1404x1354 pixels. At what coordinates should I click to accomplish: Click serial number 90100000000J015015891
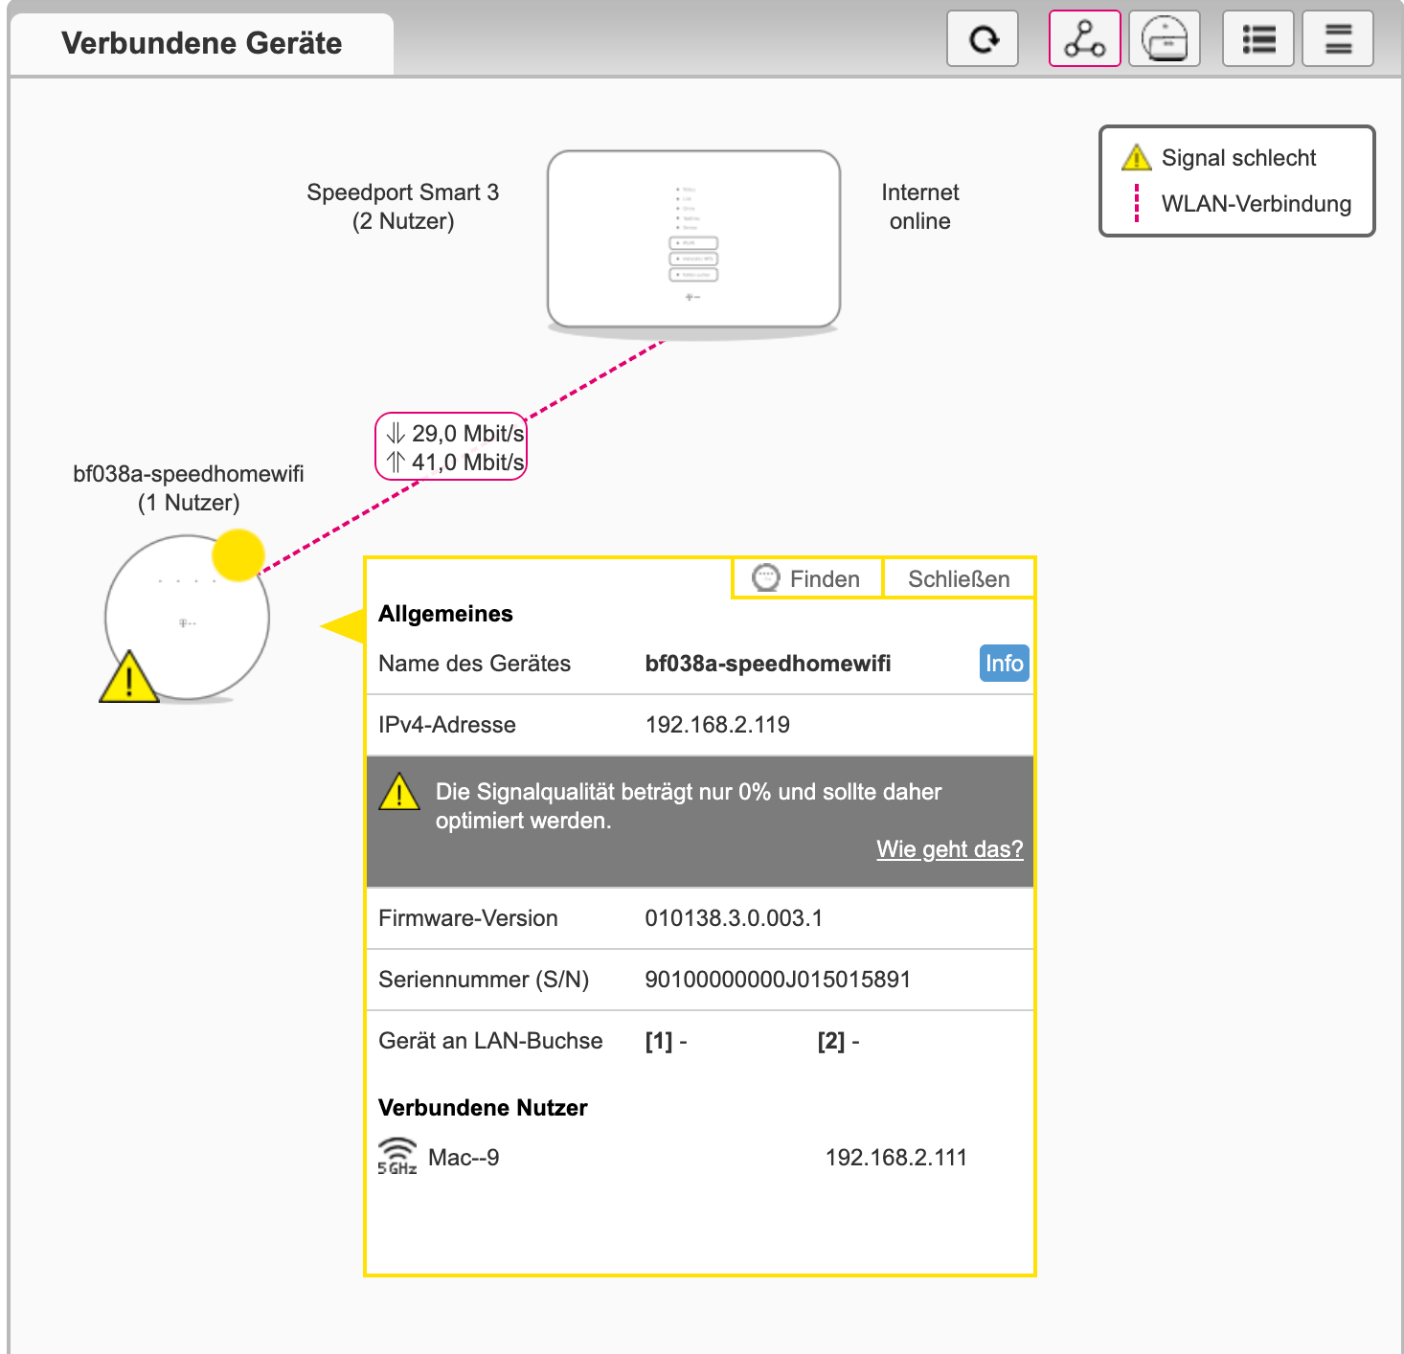(778, 980)
